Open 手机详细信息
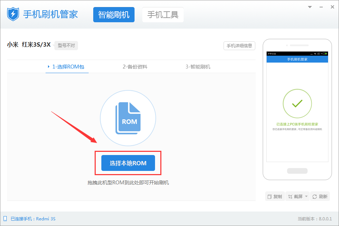Image resolution: width=339 pixels, height=226 pixels. coord(239,46)
